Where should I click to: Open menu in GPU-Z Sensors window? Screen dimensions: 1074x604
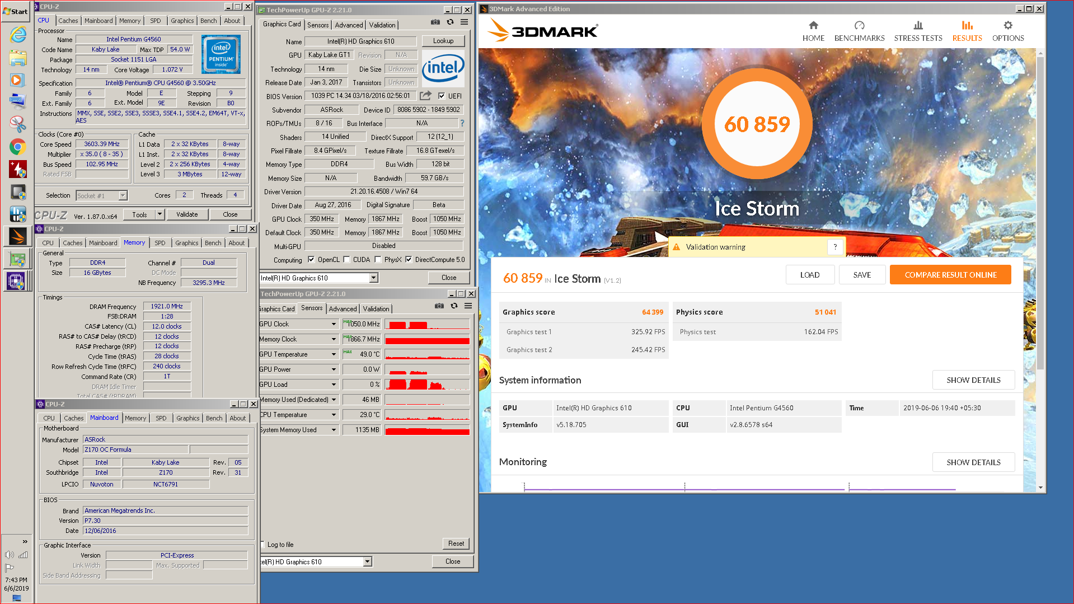click(468, 306)
